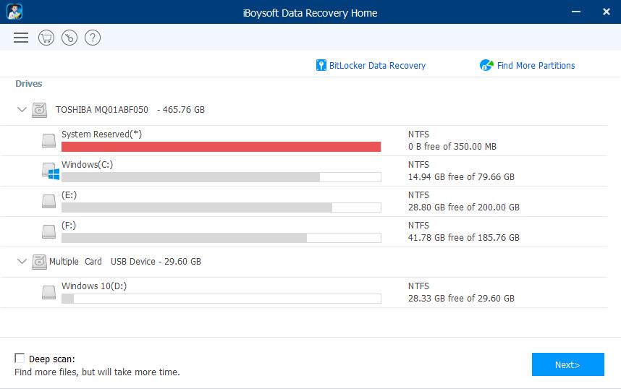Click the Find More Partitions icon
621x389 pixels.
(486, 65)
